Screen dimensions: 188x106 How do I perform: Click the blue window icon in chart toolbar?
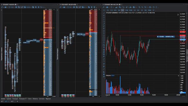point(107,7)
